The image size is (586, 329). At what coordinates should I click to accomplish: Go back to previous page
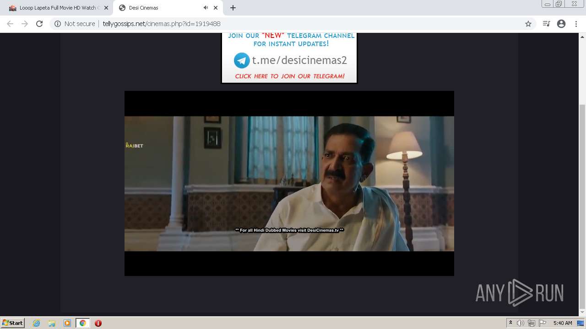[x=10, y=24]
